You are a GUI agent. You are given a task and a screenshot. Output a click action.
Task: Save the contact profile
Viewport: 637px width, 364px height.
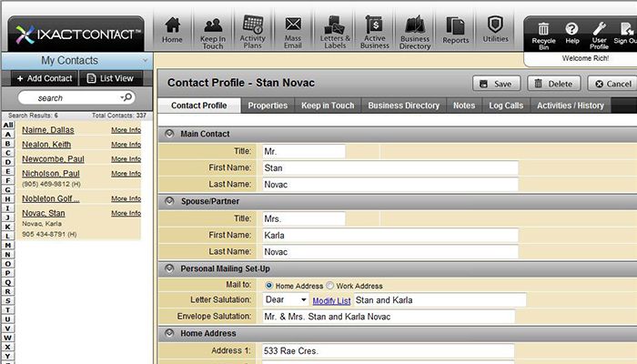(497, 84)
